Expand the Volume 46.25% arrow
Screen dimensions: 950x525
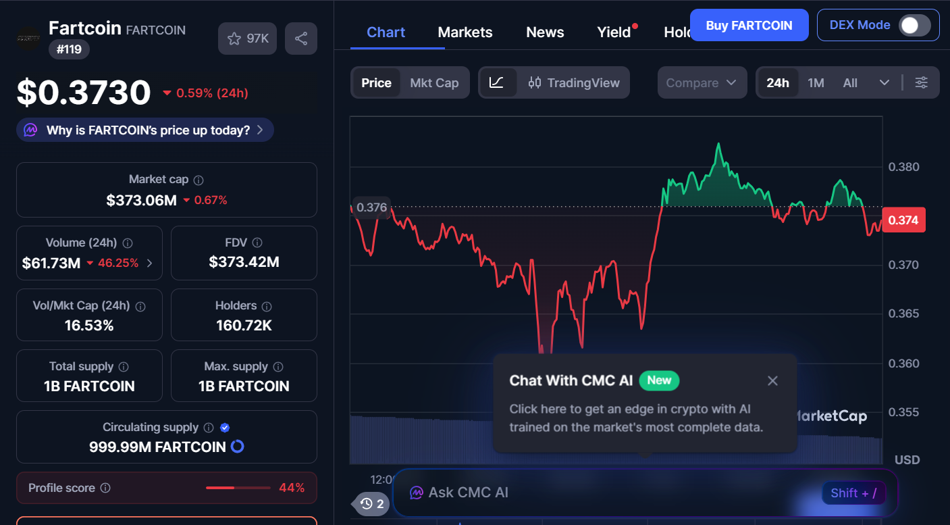[x=150, y=263]
